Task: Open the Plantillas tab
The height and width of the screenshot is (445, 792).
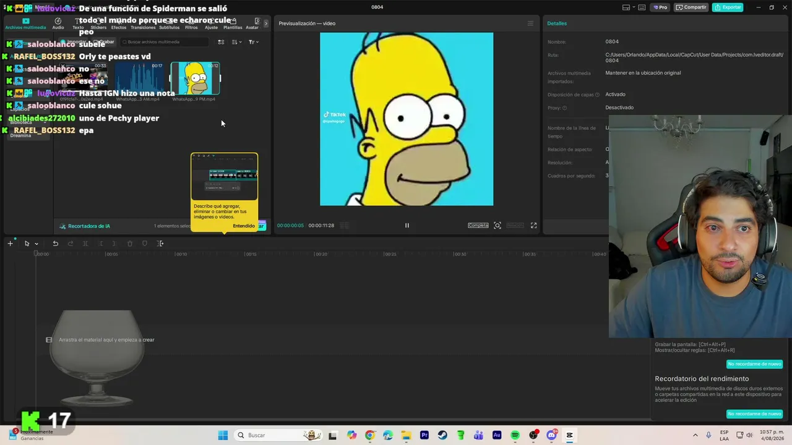Action: (233, 24)
